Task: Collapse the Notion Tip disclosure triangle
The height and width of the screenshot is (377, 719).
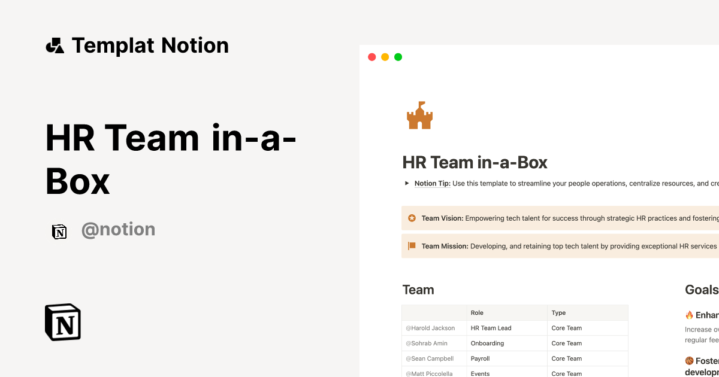Action: pyautogui.click(x=406, y=183)
